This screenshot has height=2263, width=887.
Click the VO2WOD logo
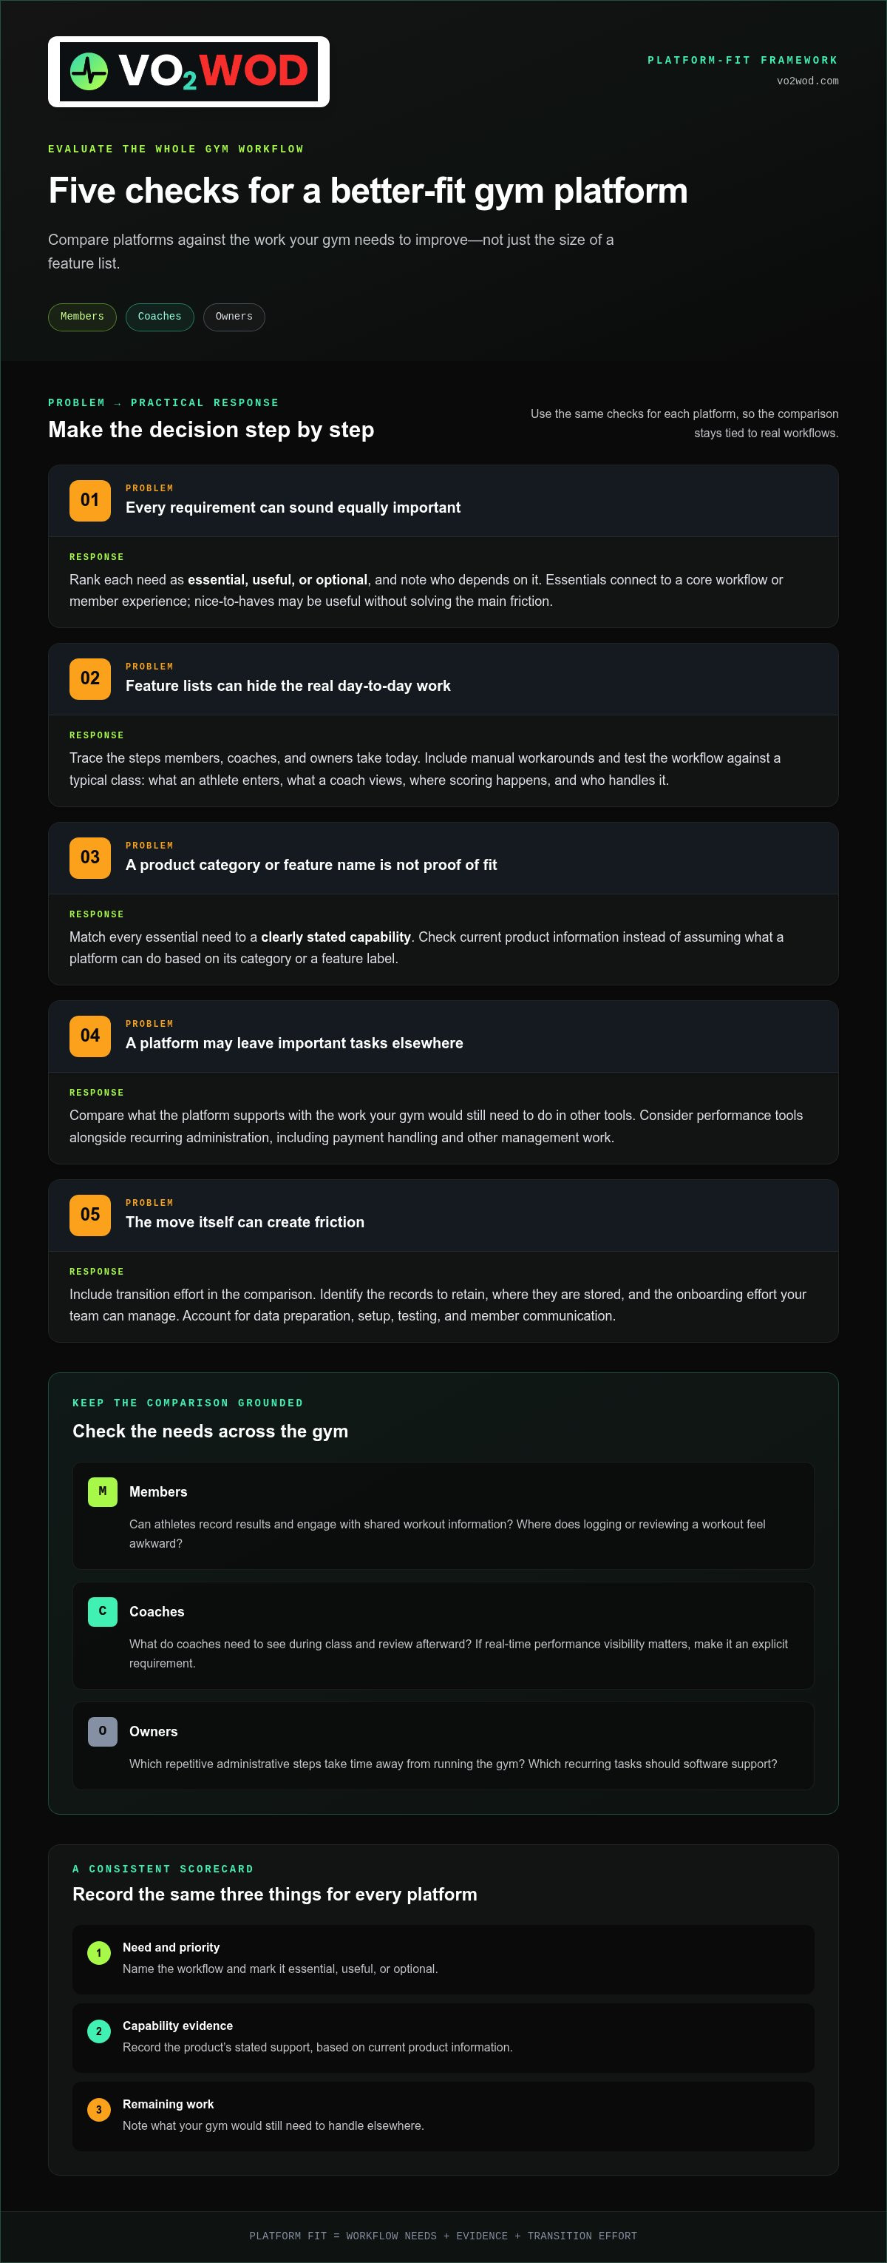188,71
